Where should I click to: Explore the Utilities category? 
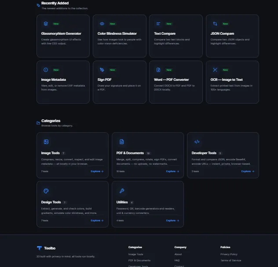click(172, 220)
